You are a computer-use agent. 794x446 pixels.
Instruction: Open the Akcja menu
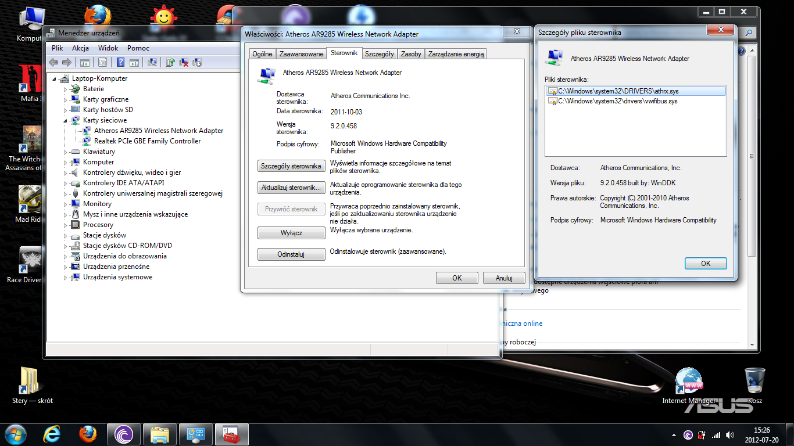tap(80, 48)
